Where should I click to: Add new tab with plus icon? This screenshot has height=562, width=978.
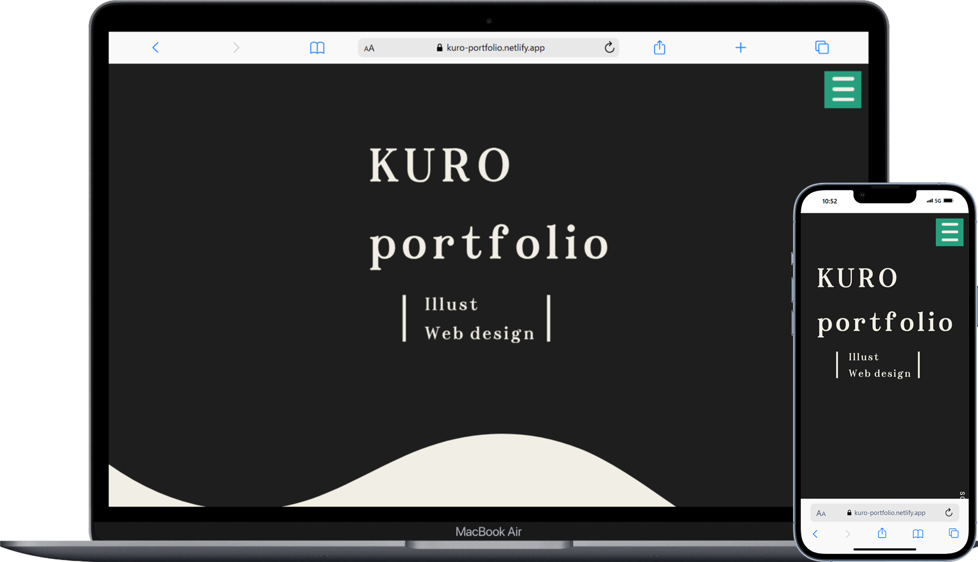coord(740,47)
